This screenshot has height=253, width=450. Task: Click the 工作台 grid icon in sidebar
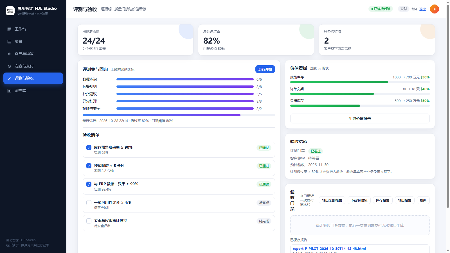(x=9, y=29)
